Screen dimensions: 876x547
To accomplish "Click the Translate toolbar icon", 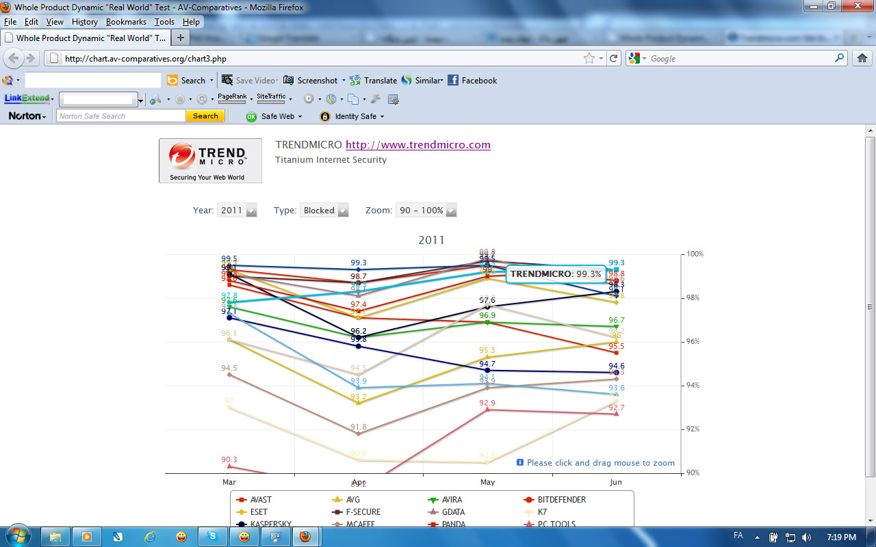I will (x=355, y=80).
